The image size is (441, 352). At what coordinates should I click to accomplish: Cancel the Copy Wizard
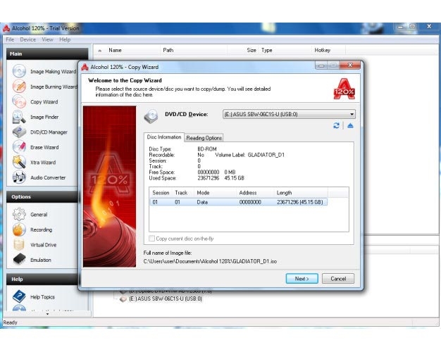[x=338, y=279]
